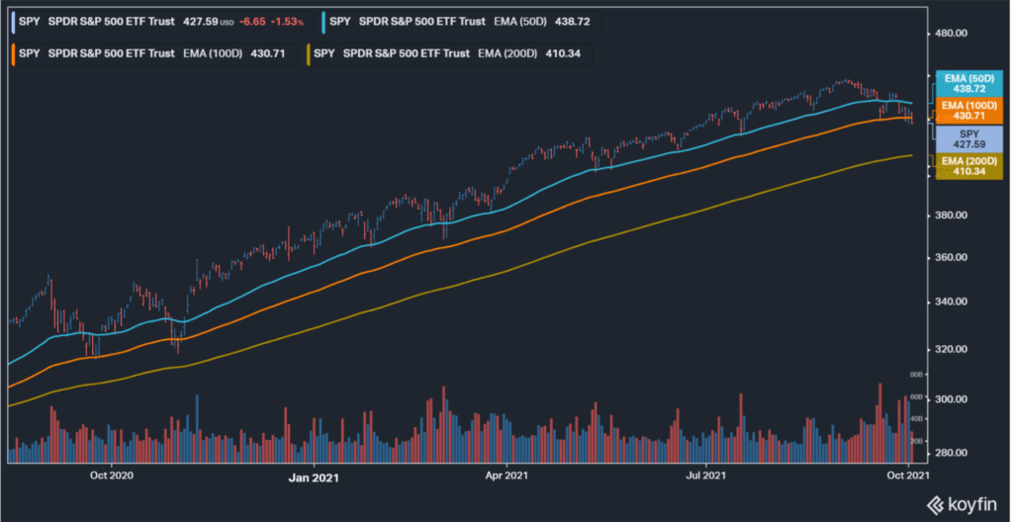1013x522 pixels.
Task: Click the Apr 2021 date label
Action: tap(506, 477)
